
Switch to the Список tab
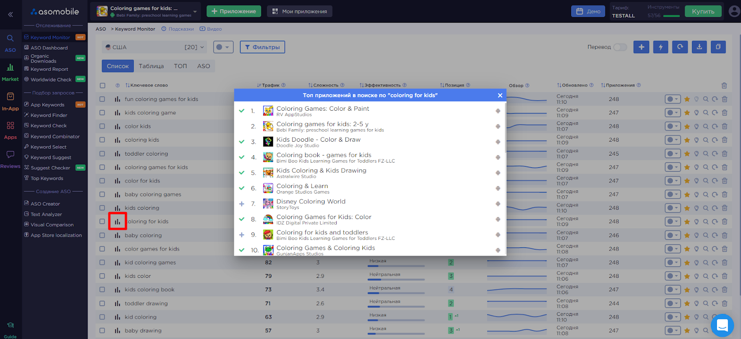tap(118, 66)
